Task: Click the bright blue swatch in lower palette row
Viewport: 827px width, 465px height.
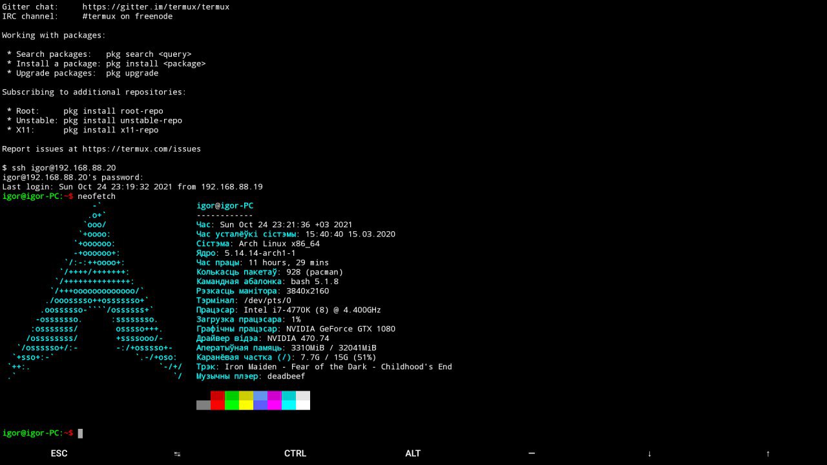Action: (260, 405)
